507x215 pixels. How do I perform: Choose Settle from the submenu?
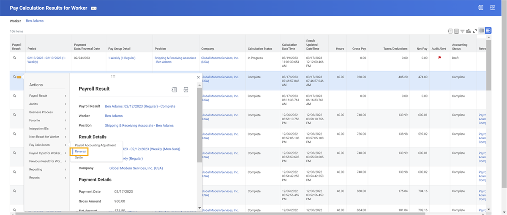click(79, 157)
